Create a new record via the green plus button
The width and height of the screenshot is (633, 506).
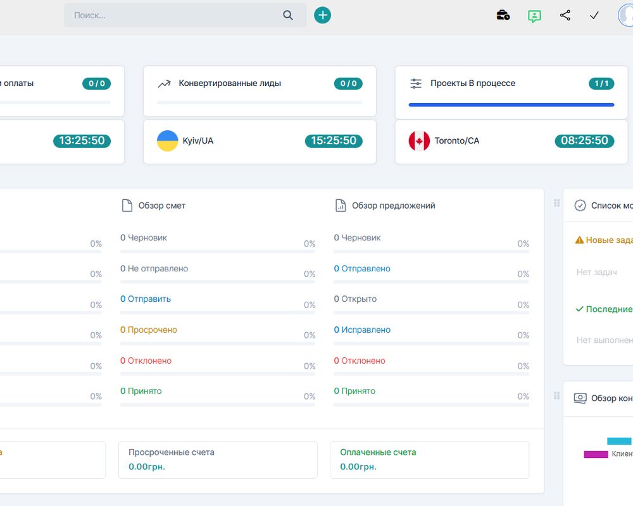pos(323,15)
